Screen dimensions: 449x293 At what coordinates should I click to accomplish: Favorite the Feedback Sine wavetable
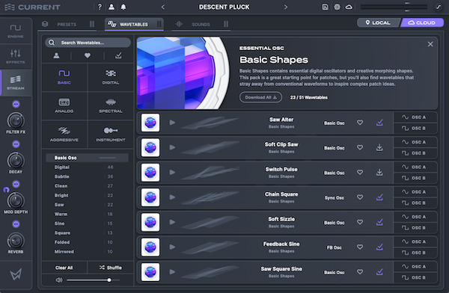pyautogui.click(x=360, y=247)
